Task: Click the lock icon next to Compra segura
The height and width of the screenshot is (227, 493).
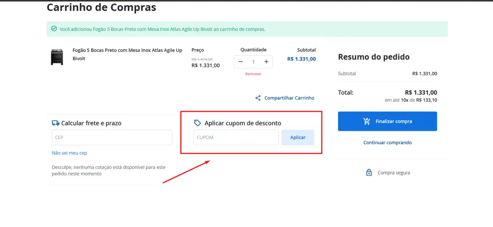Action: click(x=369, y=172)
